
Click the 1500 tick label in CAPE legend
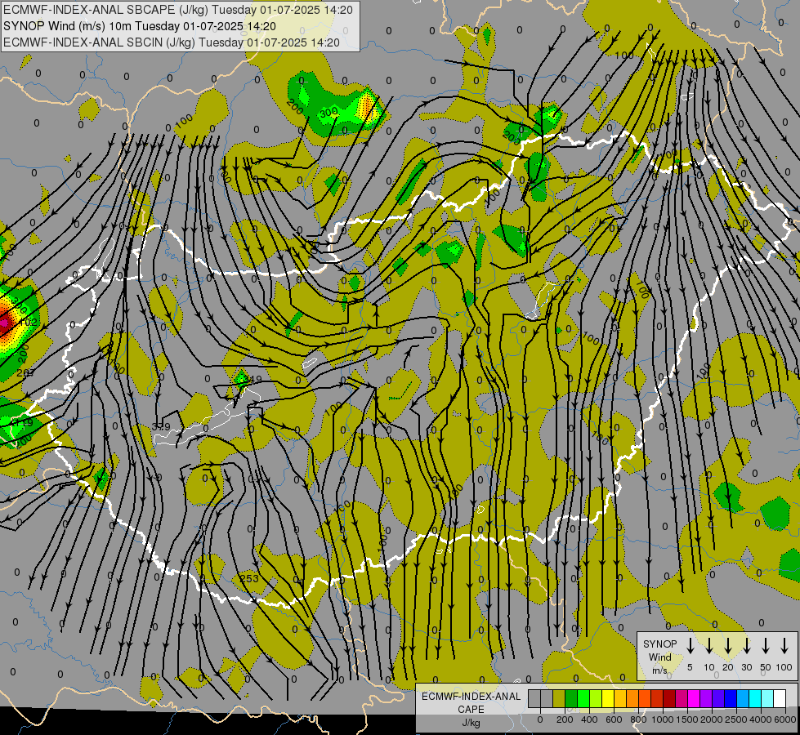point(687,719)
